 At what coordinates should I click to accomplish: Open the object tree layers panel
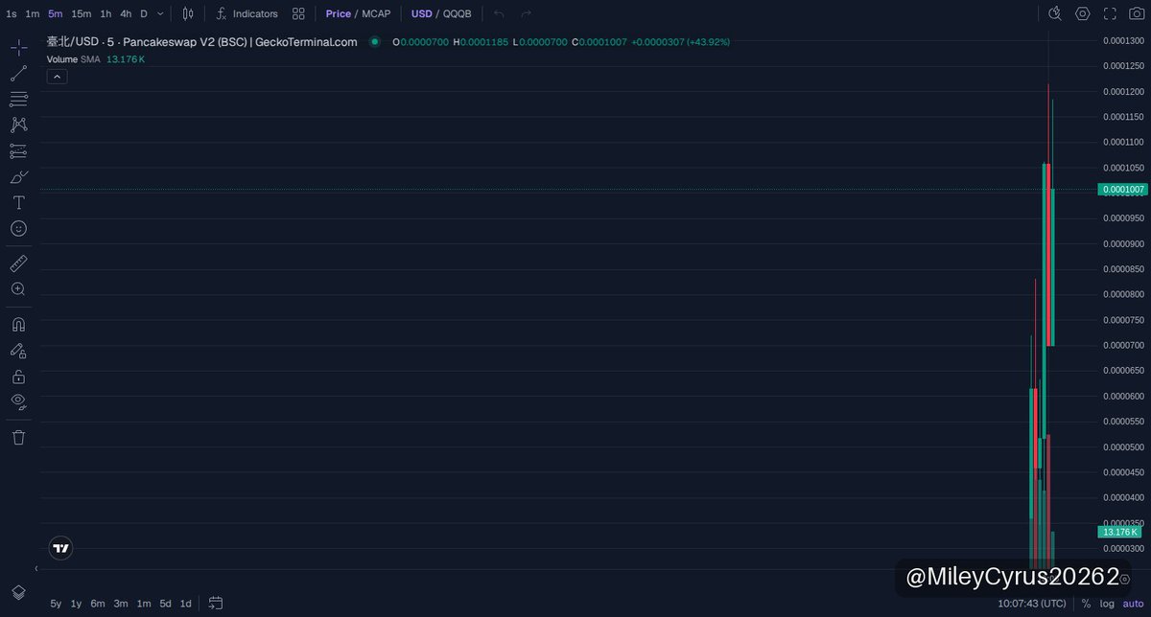(18, 592)
